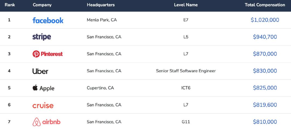Viewport: 291px width, 129px height.
Task: Open the Pinterest logo
Action: (47, 54)
